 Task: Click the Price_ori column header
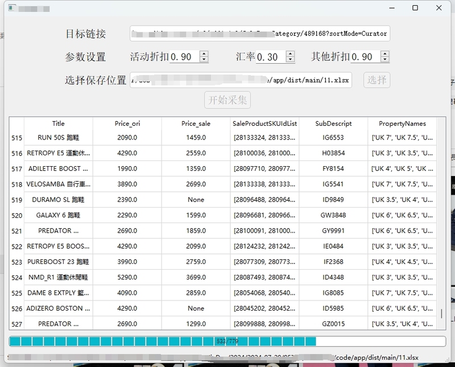coord(127,123)
